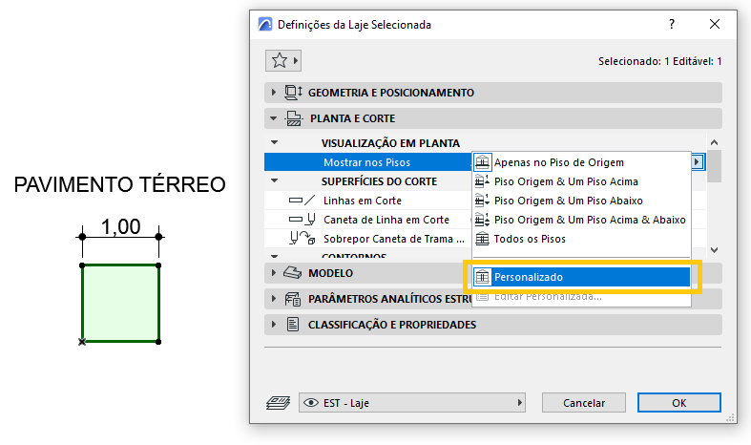Click the Classificação e Propriedades panel icon
The image size is (751, 445).
[x=294, y=325]
